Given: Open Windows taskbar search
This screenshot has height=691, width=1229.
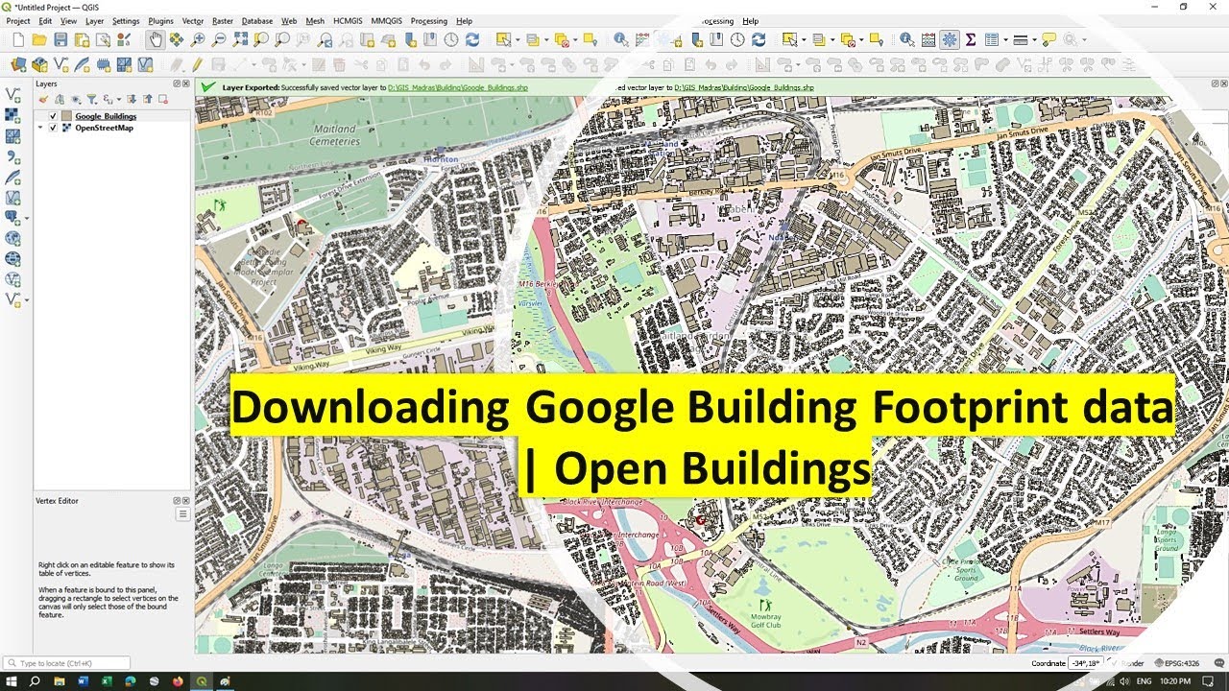Looking at the screenshot, I should tap(35, 681).
